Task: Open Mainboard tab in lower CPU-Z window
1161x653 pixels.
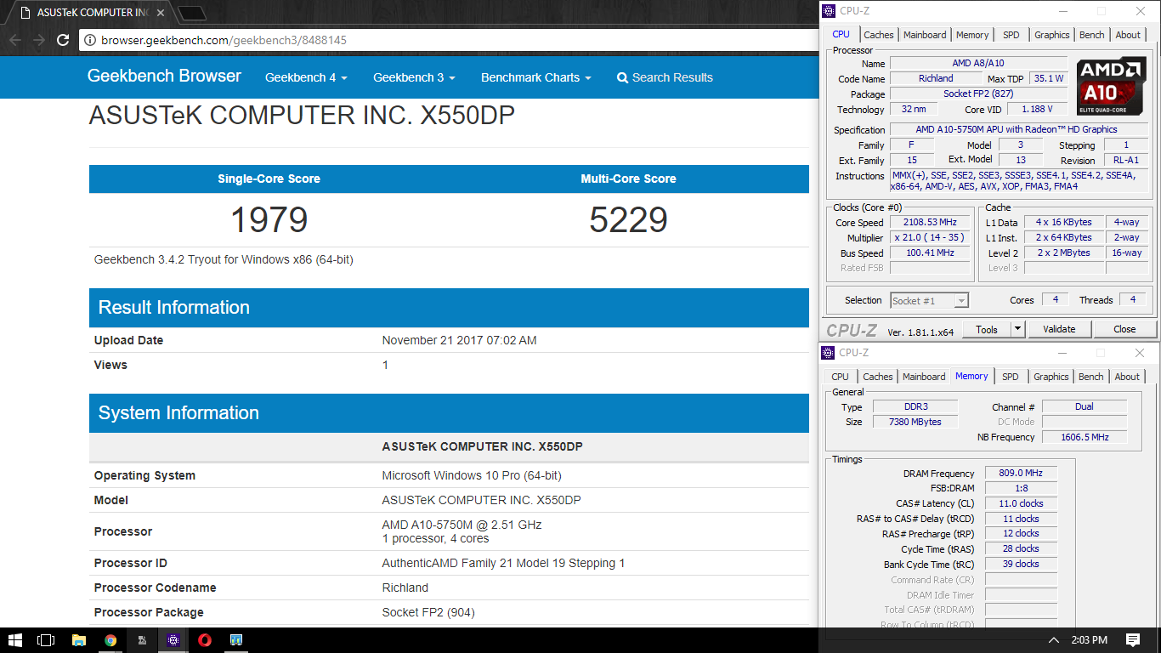Action: 924,377
